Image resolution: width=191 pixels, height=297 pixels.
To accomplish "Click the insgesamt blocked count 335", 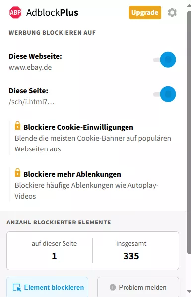I will point(131,256).
